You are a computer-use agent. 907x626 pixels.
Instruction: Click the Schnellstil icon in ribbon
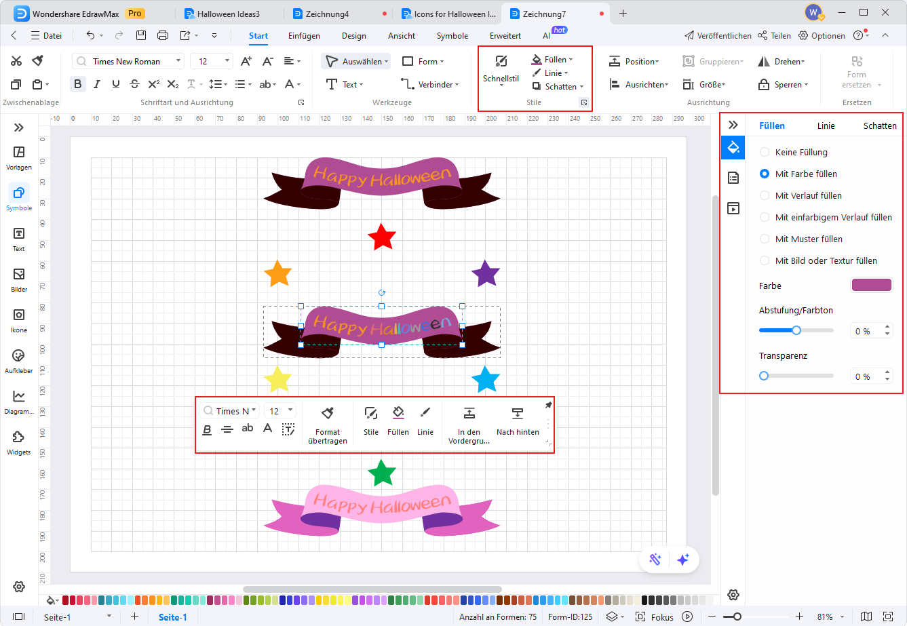(x=501, y=68)
